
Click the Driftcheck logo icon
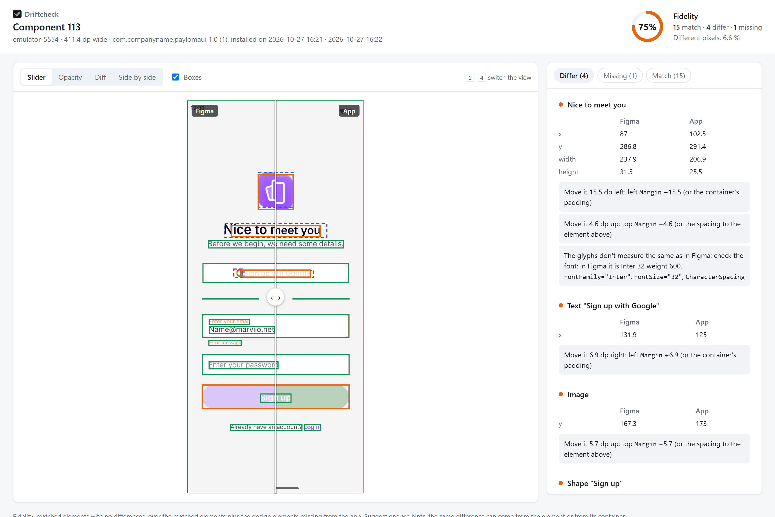[x=17, y=14]
